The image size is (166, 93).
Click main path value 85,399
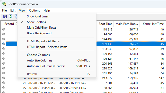(134, 39)
